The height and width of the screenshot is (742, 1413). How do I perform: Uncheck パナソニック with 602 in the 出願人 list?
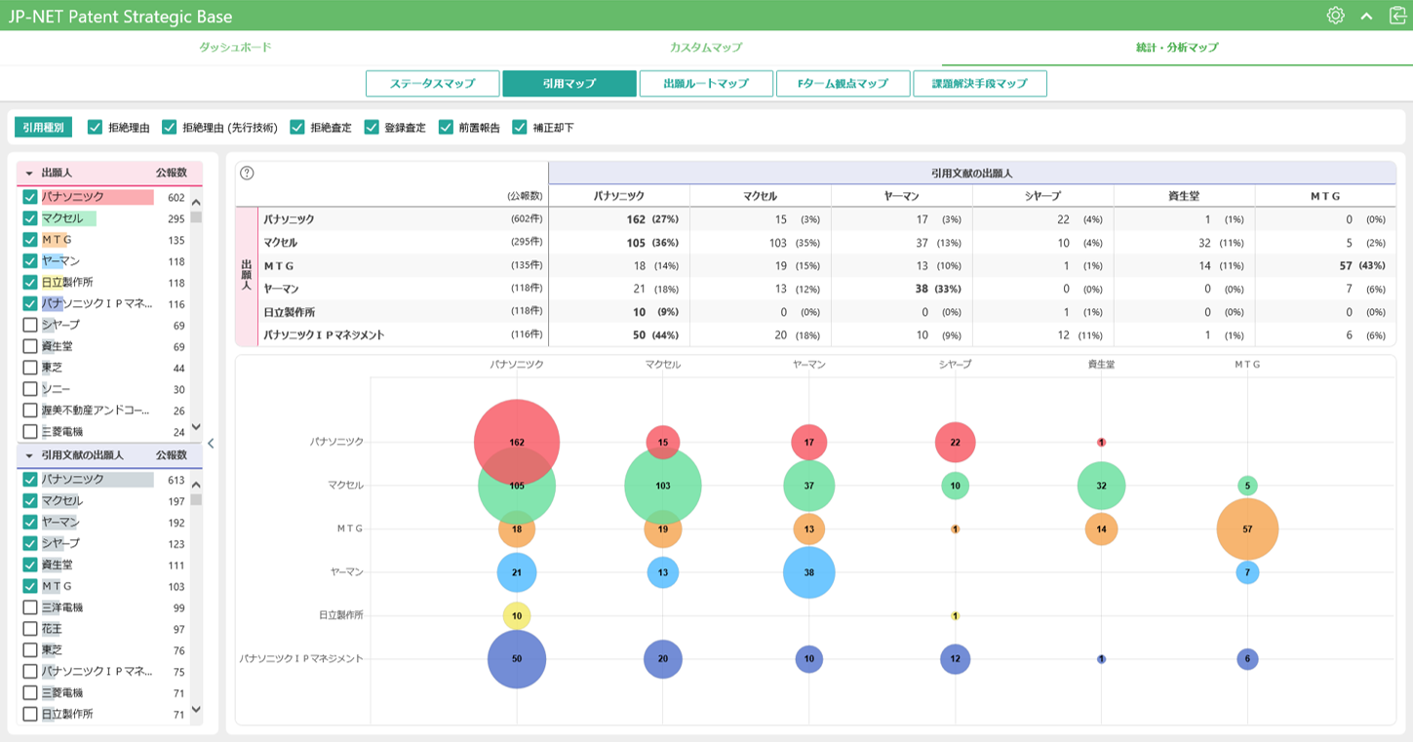[30, 197]
